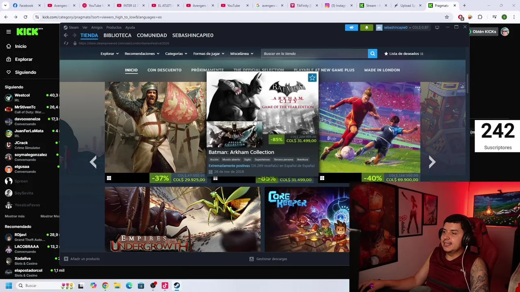
Task: Expand the Recomendaciones dropdown
Action: click(x=142, y=54)
